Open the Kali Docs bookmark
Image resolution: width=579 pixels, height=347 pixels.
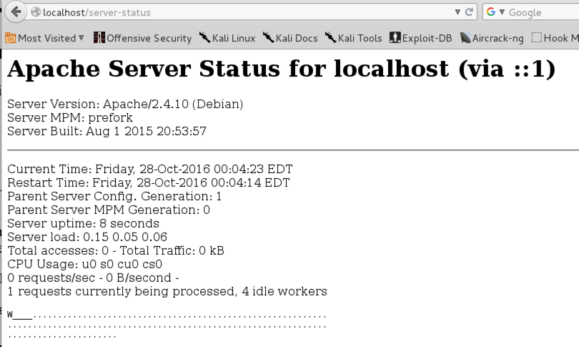290,38
